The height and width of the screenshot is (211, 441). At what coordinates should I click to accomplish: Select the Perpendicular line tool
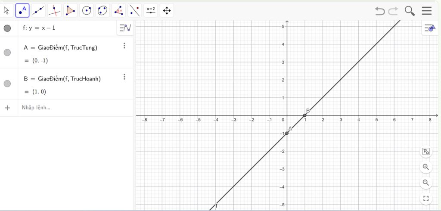click(55, 11)
